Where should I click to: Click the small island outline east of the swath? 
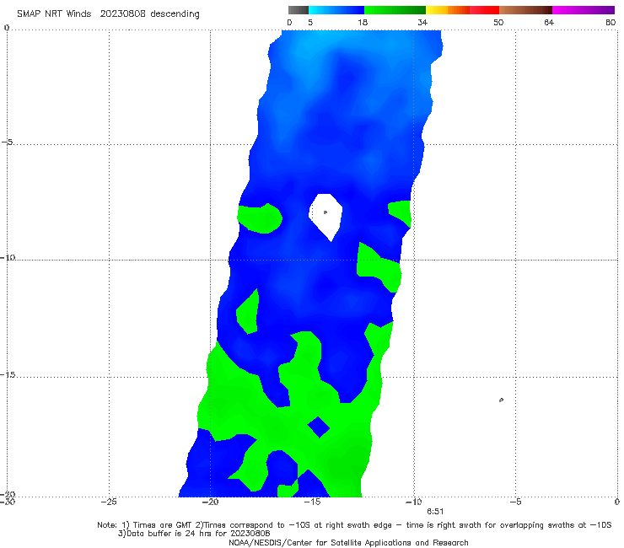pos(501,400)
